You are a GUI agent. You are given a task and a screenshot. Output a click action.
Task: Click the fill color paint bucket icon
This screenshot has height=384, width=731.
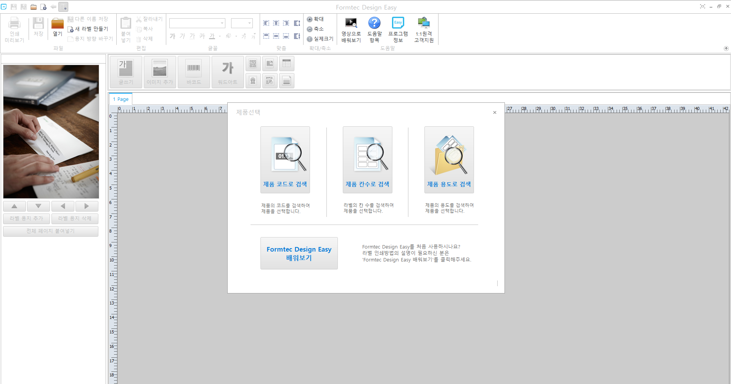coord(228,36)
